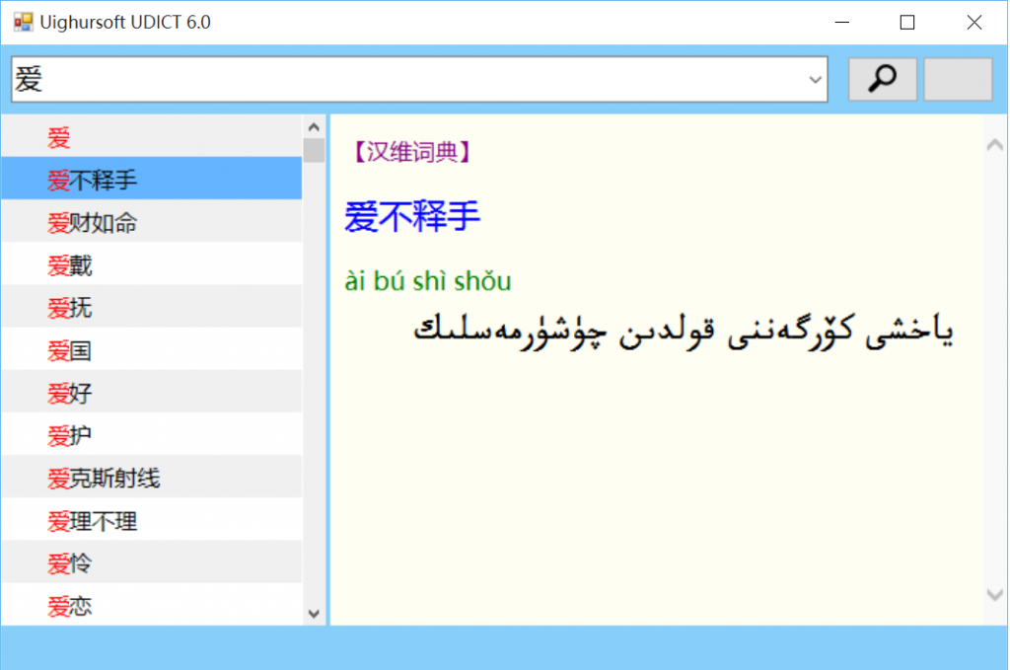
Task: Select the entry 爱财如命
Action: 152,222
